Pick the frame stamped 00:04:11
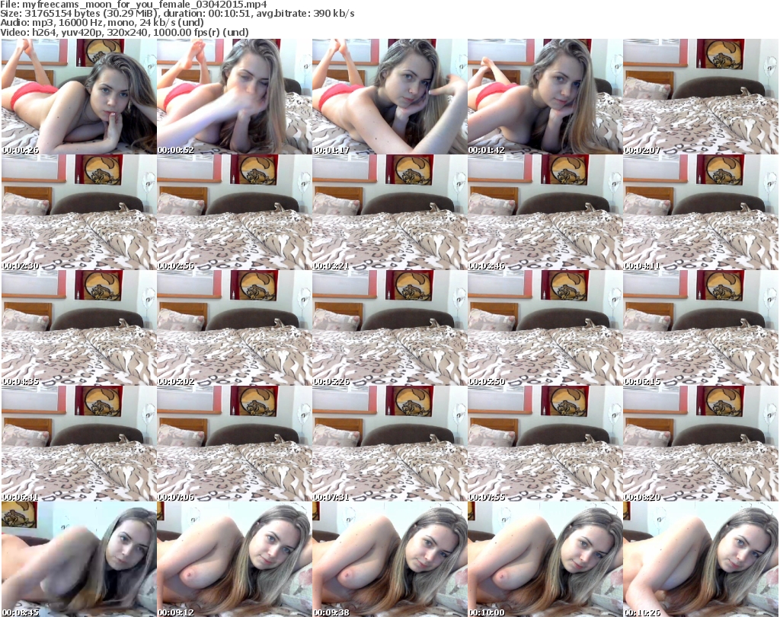 (x=701, y=212)
